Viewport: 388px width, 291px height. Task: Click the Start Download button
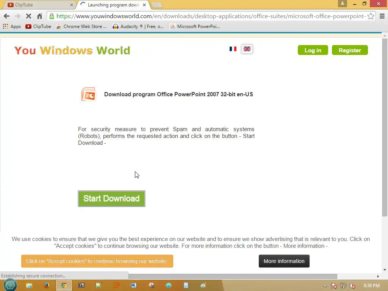tap(112, 199)
